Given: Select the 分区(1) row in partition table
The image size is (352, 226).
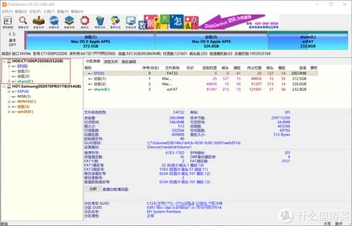Looking at the screenshot, I should point(201,78).
